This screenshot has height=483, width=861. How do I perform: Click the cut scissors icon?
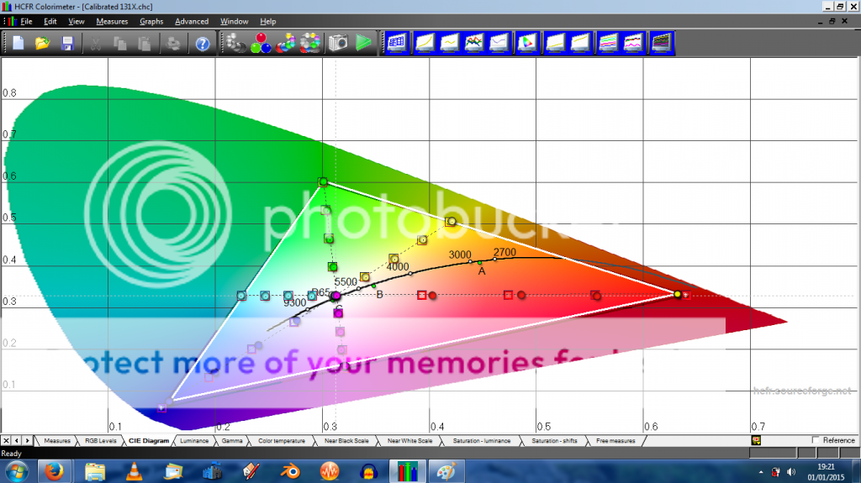pyautogui.click(x=96, y=43)
